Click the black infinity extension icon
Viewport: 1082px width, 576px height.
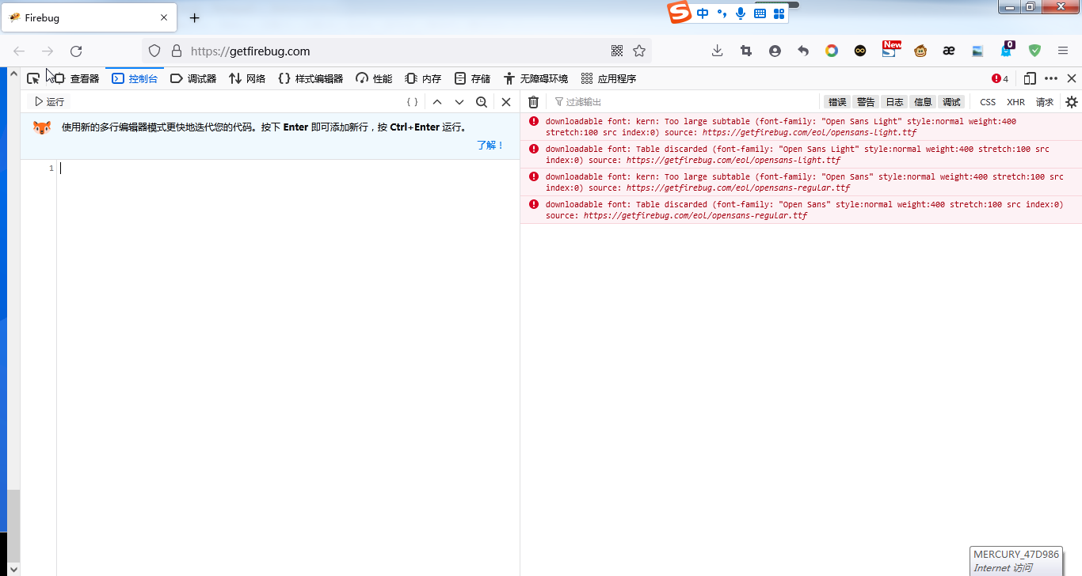tap(860, 51)
